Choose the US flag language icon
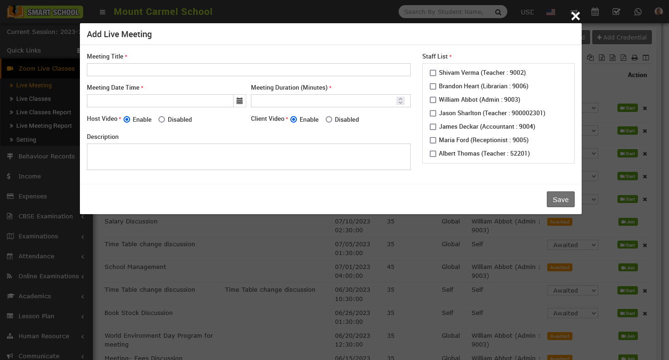The image size is (669, 360). pos(551,12)
